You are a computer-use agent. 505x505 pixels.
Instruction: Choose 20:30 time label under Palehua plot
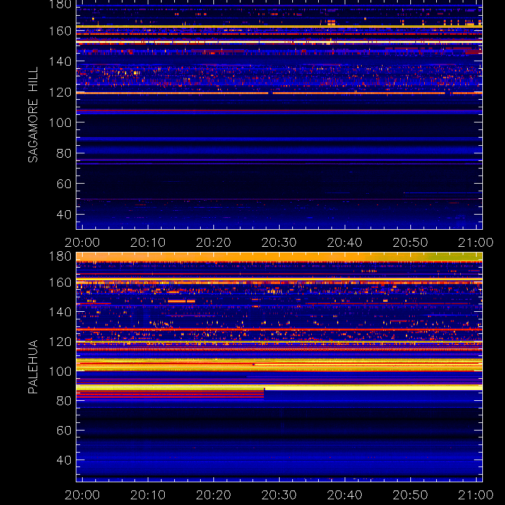point(279,495)
